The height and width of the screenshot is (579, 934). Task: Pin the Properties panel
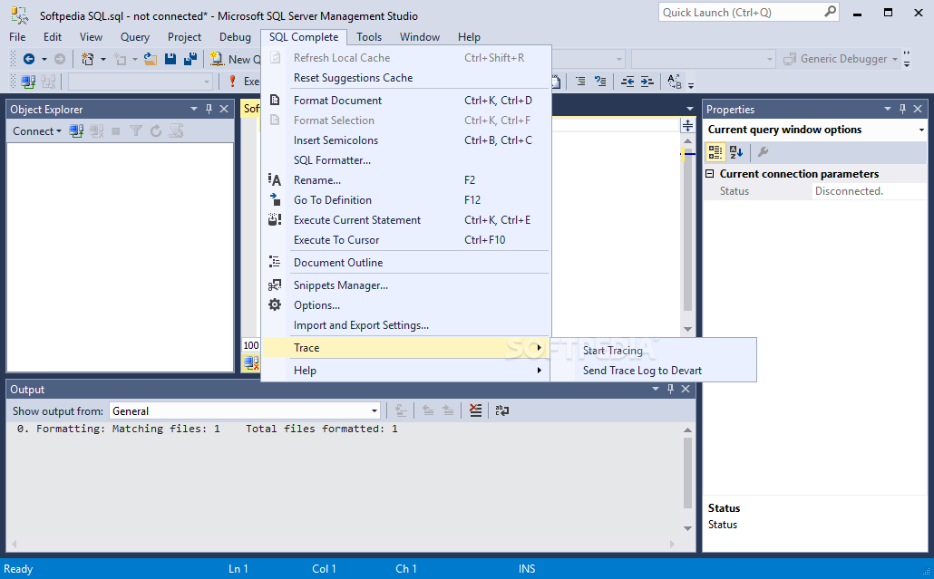(902, 109)
